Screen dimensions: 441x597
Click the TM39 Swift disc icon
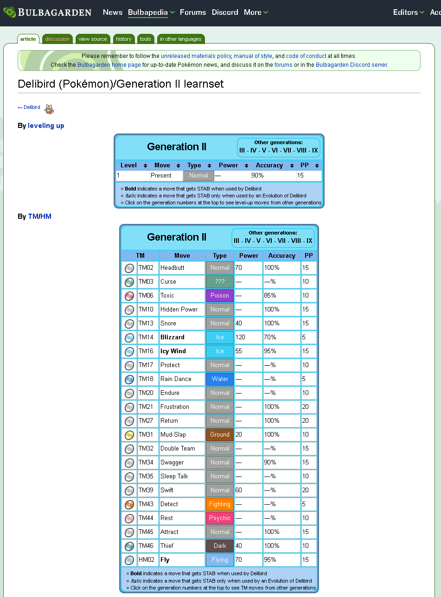[x=129, y=490]
